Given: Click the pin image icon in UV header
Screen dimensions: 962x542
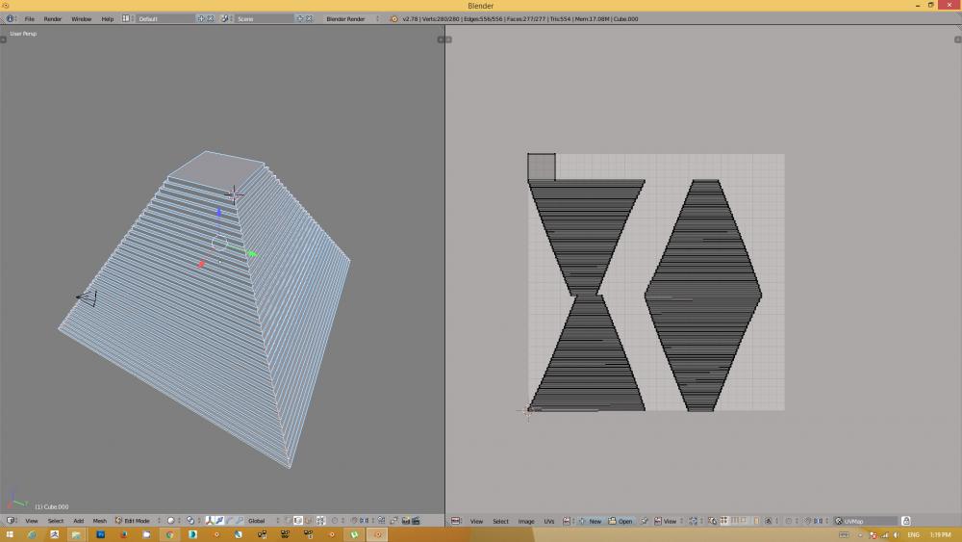Looking at the screenshot, I should [645, 521].
